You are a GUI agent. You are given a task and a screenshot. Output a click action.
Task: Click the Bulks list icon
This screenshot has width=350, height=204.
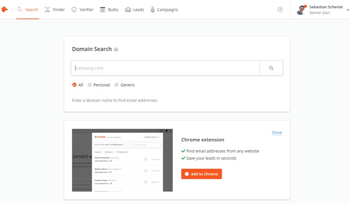[102, 10]
